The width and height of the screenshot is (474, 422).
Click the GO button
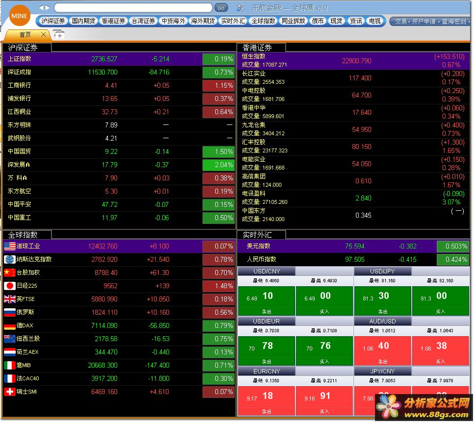pyautogui.click(x=221, y=8)
